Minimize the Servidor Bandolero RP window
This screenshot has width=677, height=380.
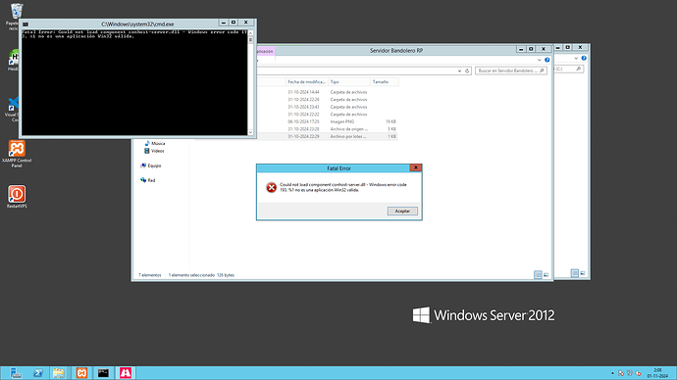(x=521, y=49)
